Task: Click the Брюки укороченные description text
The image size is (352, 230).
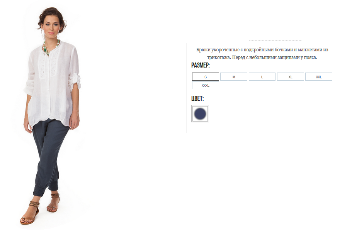Action: (x=262, y=53)
